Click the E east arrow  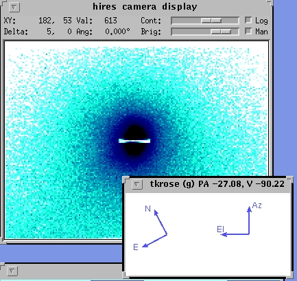click(154, 240)
